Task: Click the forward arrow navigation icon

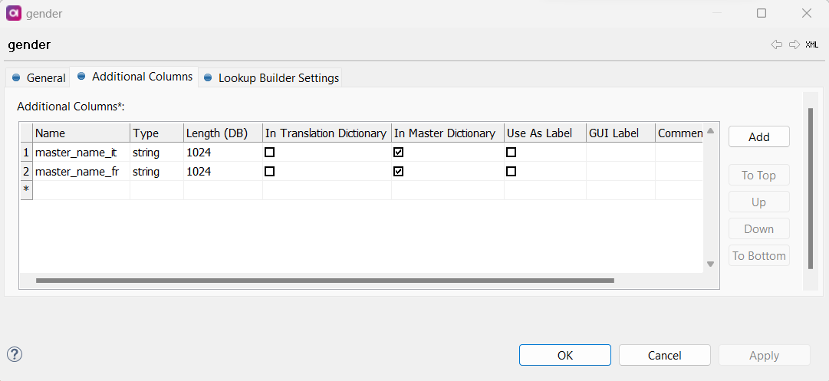Action: tap(794, 44)
